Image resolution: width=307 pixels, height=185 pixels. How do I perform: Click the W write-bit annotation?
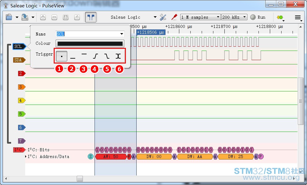coord(129,156)
